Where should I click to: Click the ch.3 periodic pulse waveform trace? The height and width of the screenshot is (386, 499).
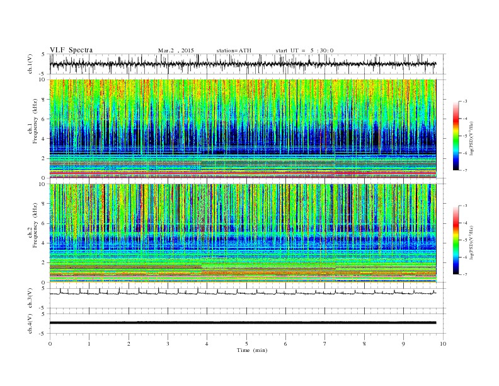click(243, 292)
